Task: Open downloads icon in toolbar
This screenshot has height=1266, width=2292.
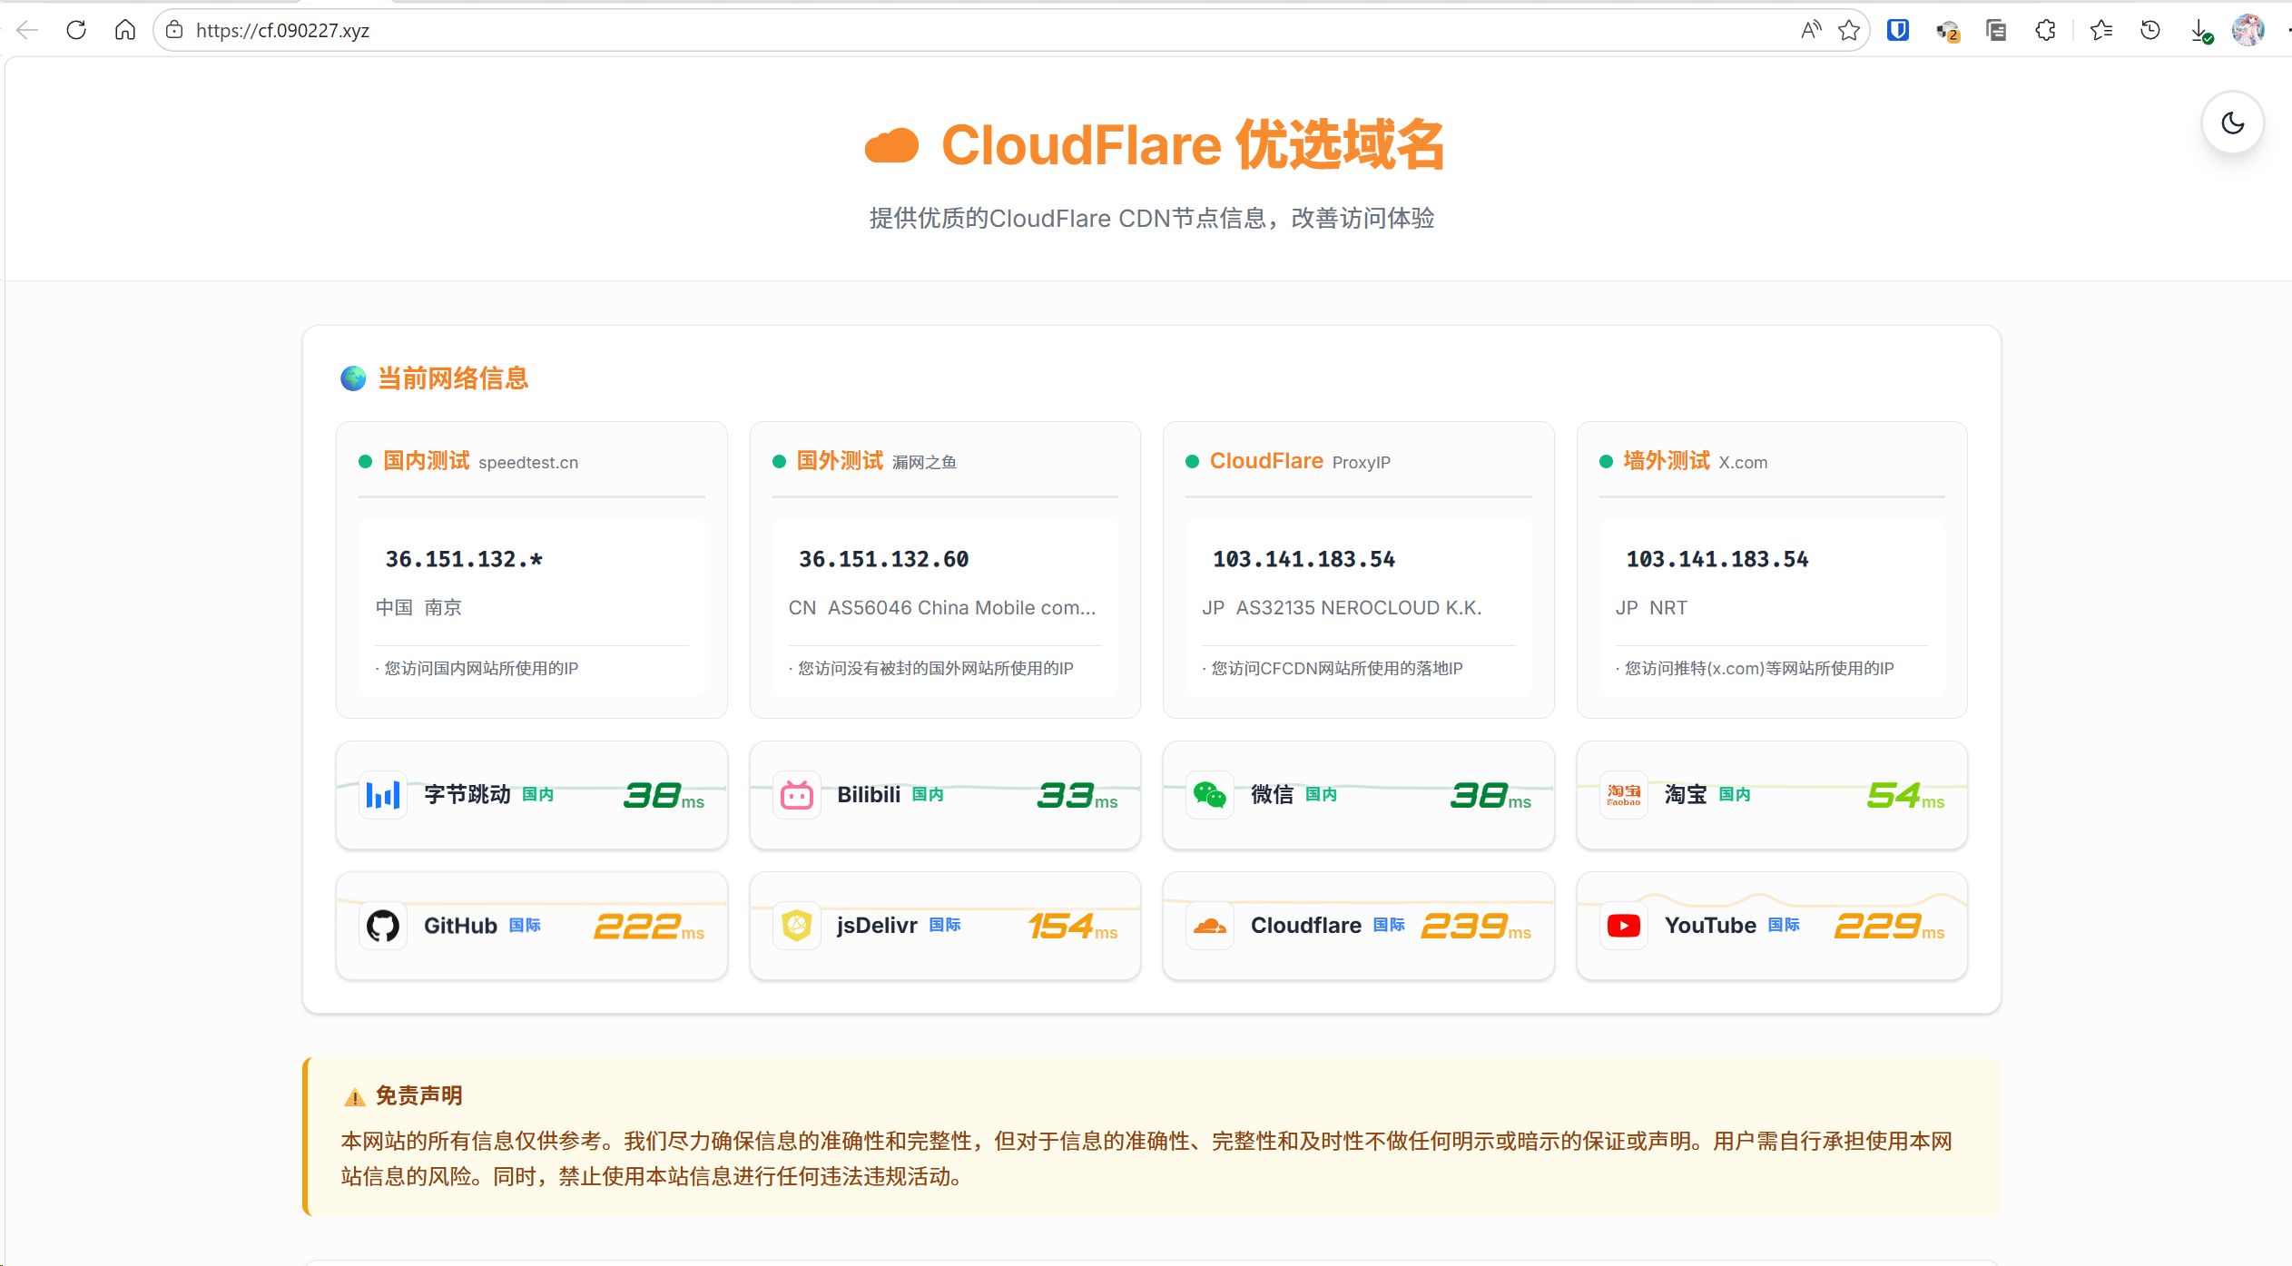Action: (2200, 32)
